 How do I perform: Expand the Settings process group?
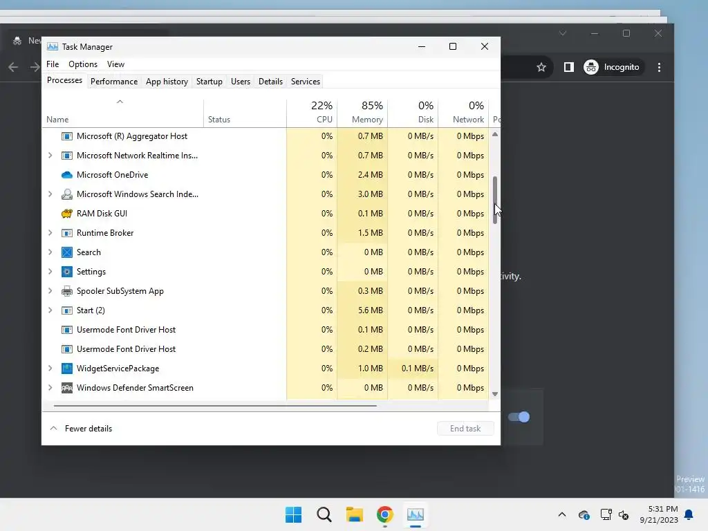click(x=50, y=271)
